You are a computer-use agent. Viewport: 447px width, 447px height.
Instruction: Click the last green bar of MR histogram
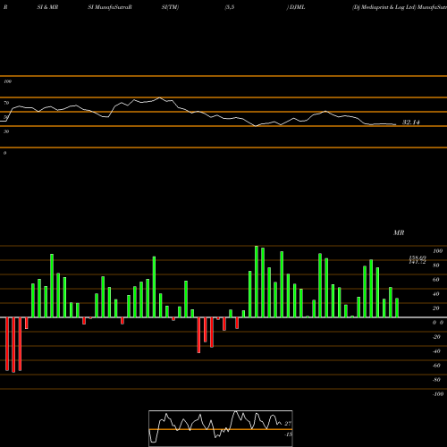coord(397,308)
